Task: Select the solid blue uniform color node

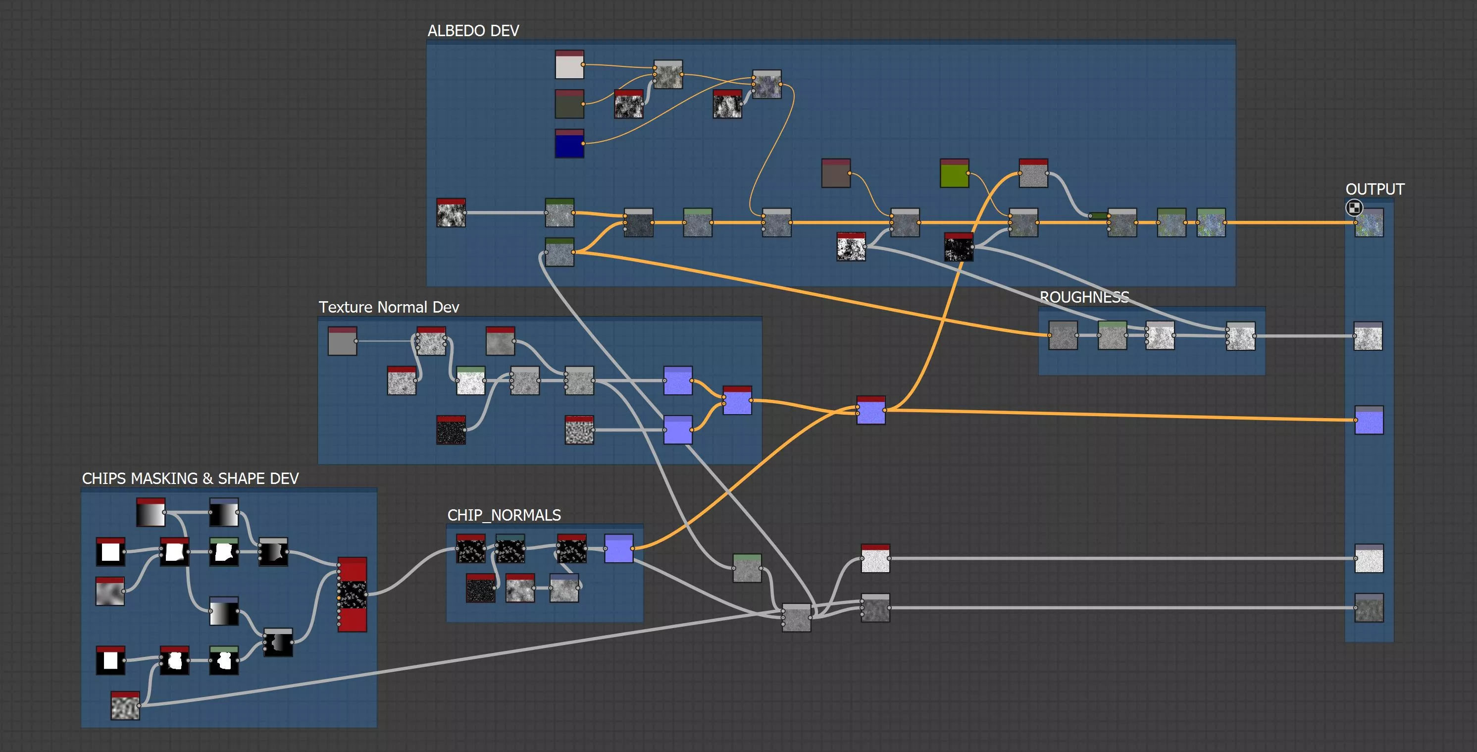Action: [x=569, y=144]
